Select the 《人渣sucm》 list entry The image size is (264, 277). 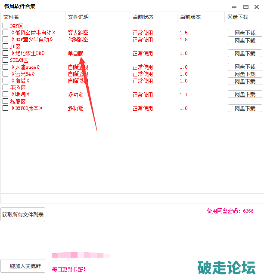click(x=25, y=67)
